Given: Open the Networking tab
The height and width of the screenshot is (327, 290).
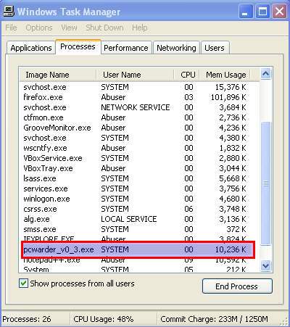Looking at the screenshot, I should click(176, 48).
